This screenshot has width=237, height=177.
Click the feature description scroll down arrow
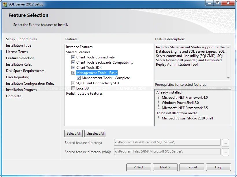click(x=228, y=78)
